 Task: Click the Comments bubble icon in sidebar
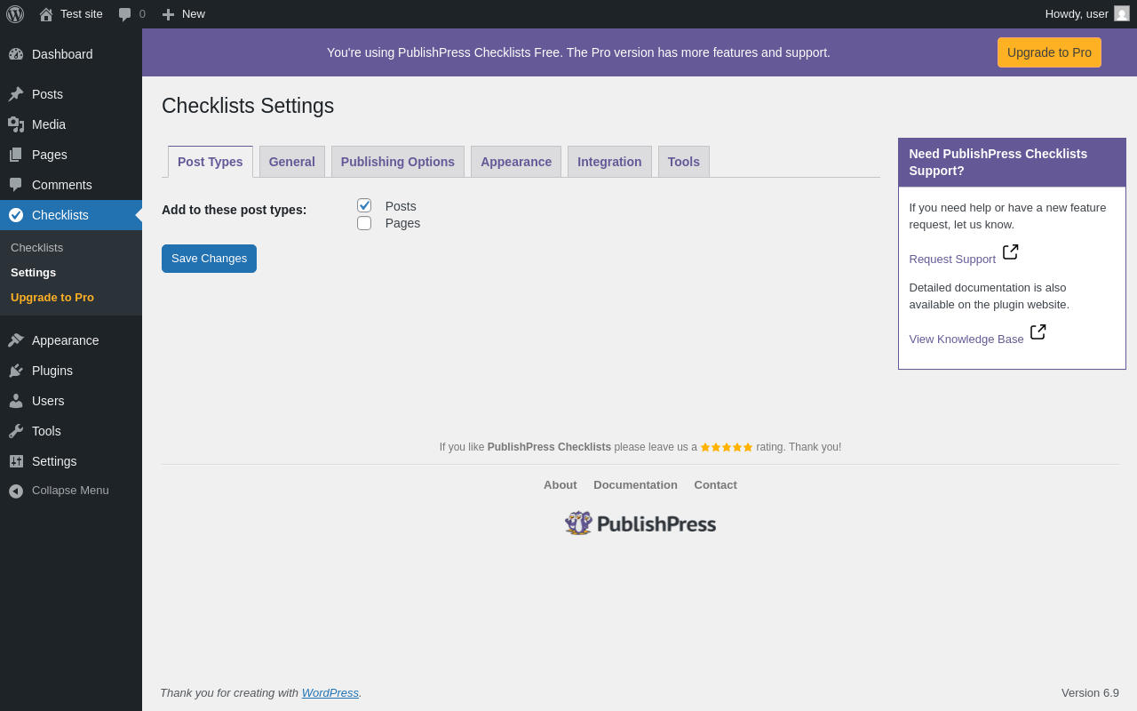pyautogui.click(x=16, y=185)
